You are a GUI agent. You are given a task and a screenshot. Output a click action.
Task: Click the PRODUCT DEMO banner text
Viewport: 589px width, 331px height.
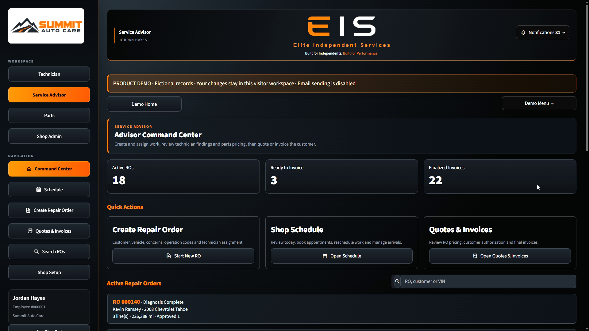[234, 83]
